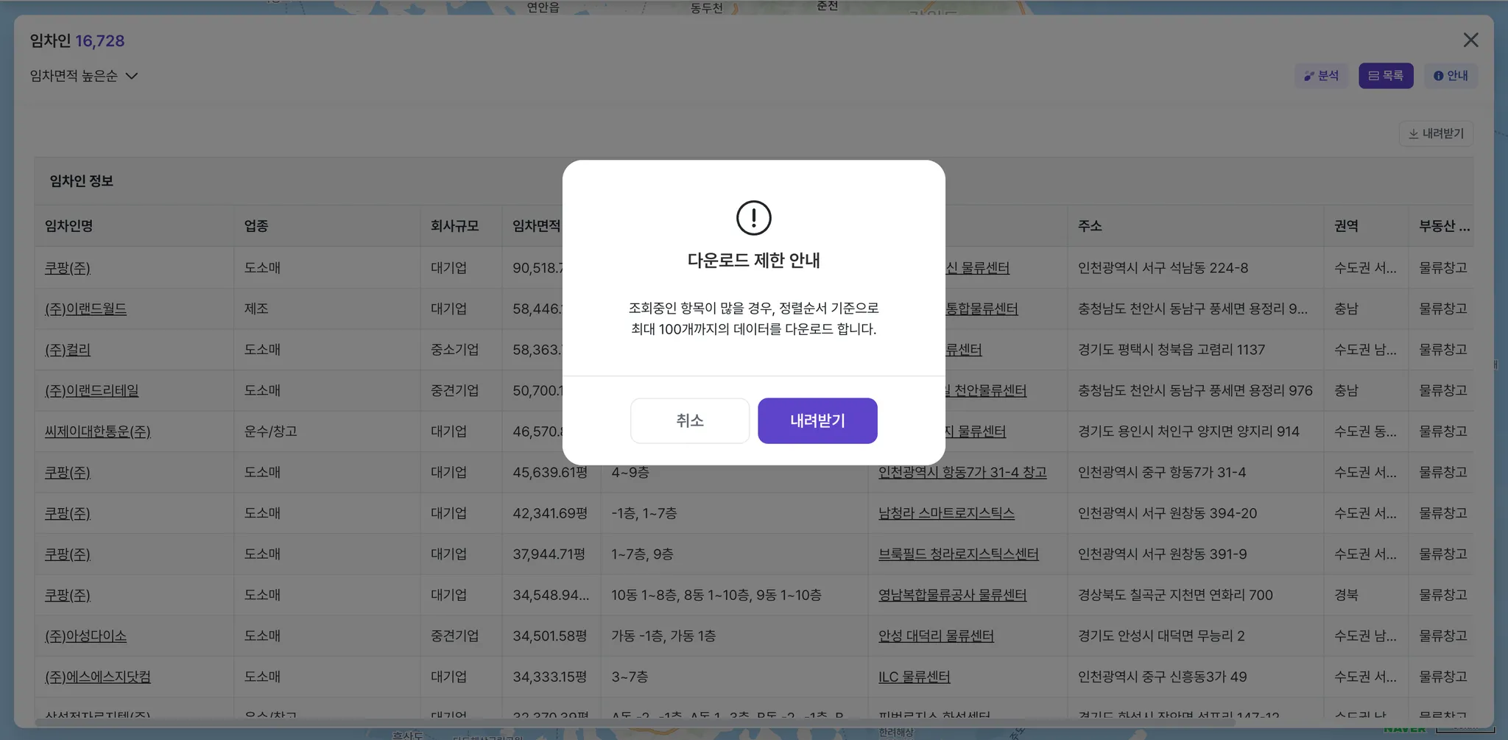
Task: Click area value 34,501.58평
Action: click(549, 635)
